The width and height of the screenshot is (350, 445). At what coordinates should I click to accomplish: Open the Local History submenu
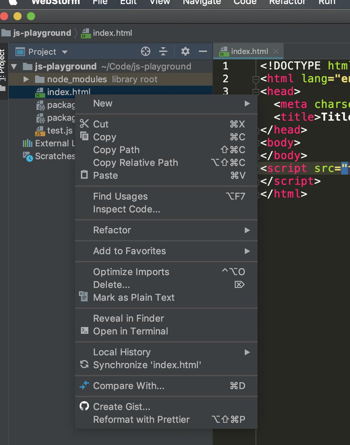pos(166,352)
